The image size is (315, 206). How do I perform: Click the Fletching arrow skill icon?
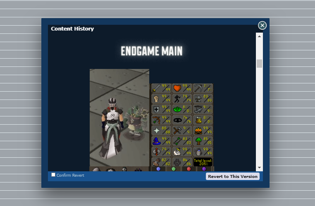tap(177, 141)
